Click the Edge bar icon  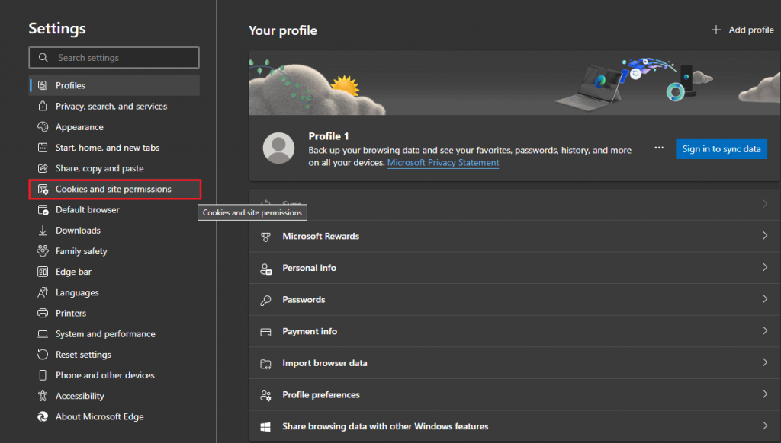[x=43, y=272]
